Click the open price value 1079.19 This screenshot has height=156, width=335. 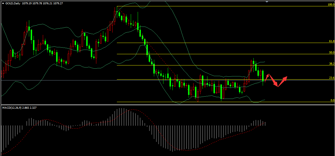pyautogui.click(x=27, y=3)
